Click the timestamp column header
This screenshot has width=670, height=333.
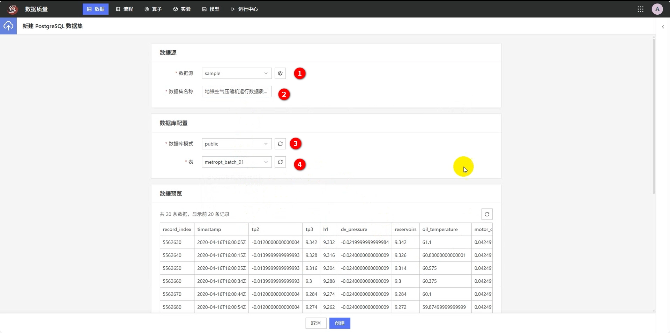221,229
